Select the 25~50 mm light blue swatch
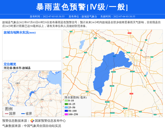165x129 pixels. click(66, 107)
